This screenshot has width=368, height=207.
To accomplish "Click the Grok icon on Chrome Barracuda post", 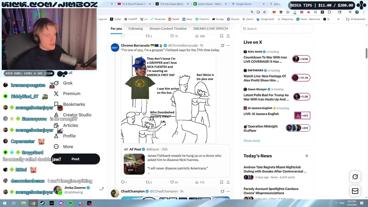I will [x=222, y=45].
